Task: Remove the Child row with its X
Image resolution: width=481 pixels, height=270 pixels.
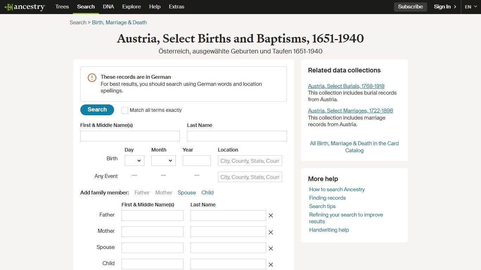Action: click(x=271, y=264)
